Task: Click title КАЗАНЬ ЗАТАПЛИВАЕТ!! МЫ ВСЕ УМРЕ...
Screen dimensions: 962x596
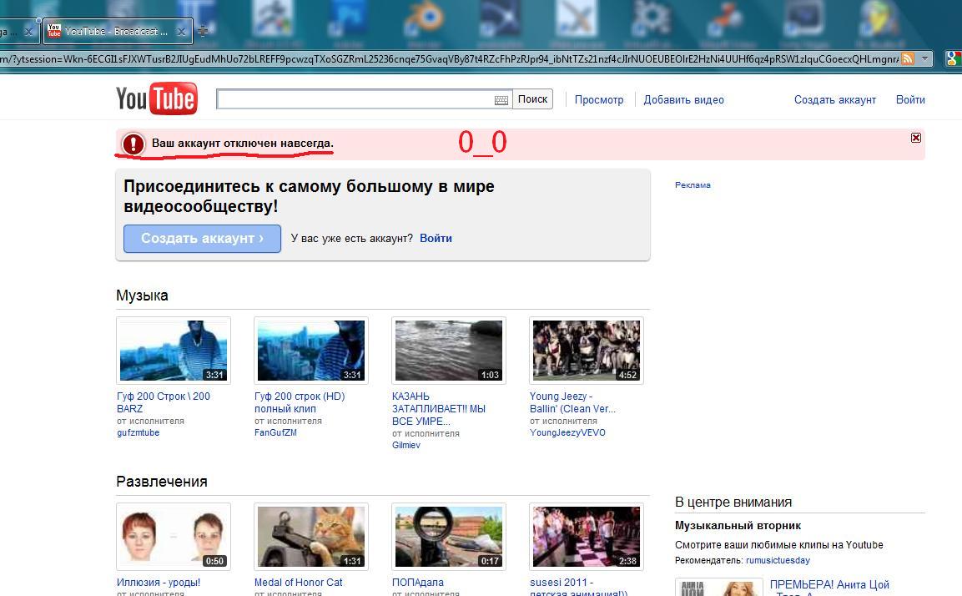Action: pos(439,409)
